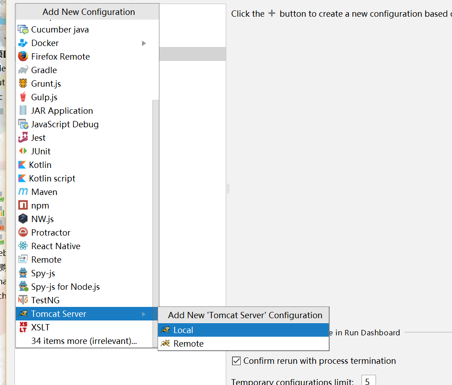Image resolution: width=452 pixels, height=385 pixels.
Task: Toggle Confirm rerun with process termination checkbox
Action: pyautogui.click(x=236, y=361)
